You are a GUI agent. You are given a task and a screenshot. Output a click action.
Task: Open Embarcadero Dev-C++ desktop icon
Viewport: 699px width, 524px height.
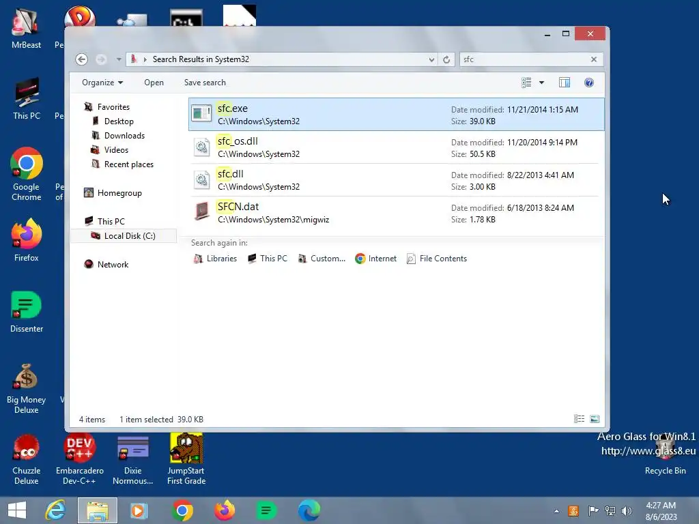[x=79, y=459]
